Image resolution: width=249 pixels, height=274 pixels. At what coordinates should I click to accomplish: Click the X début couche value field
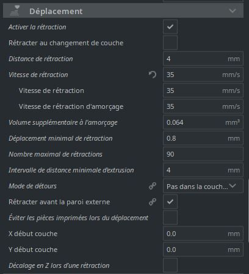[x=203, y=234]
